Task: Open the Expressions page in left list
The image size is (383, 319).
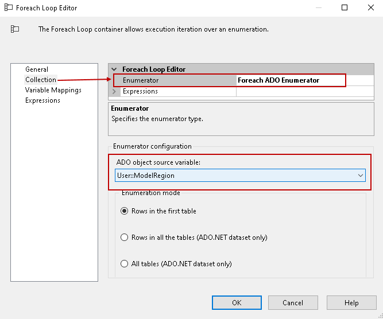Action: (x=42, y=100)
